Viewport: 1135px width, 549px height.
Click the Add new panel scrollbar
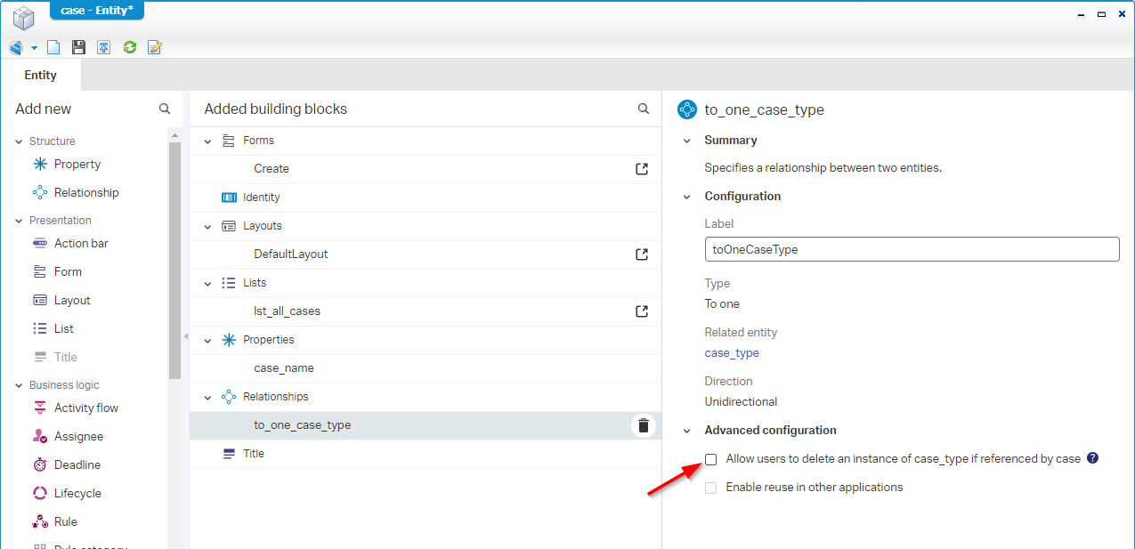click(174, 260)
